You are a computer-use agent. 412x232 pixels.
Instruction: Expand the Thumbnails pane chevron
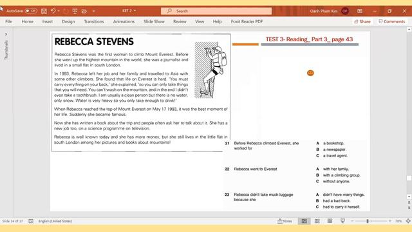click(6, 34)
